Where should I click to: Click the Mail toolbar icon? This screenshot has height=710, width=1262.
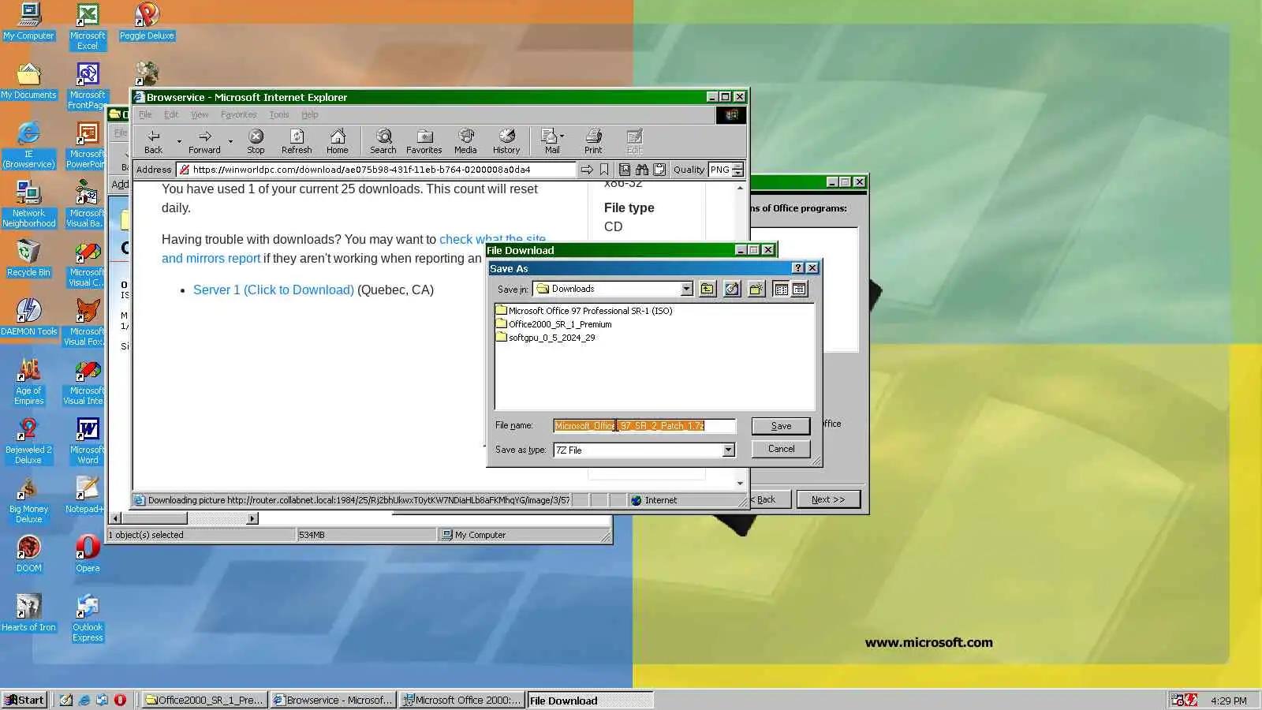pos(552,141)
